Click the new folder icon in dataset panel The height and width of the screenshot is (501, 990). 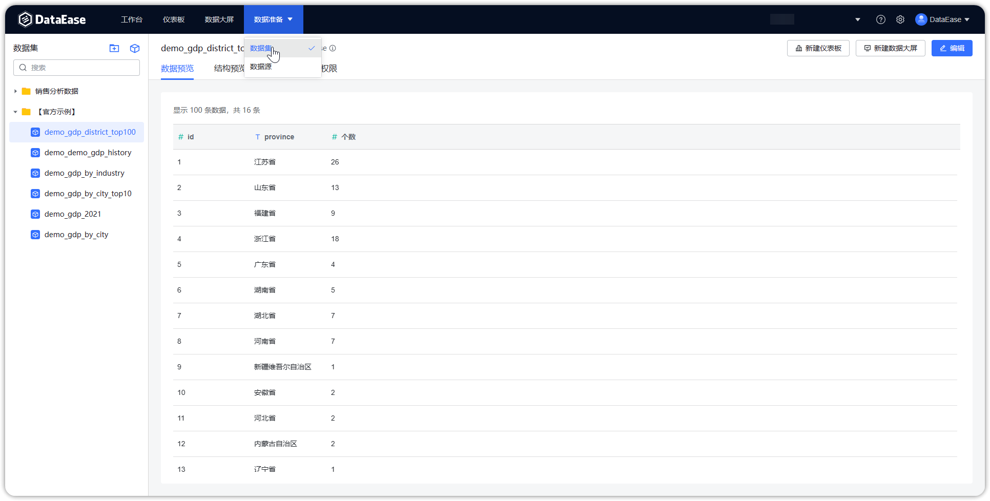tap(114, 48)
